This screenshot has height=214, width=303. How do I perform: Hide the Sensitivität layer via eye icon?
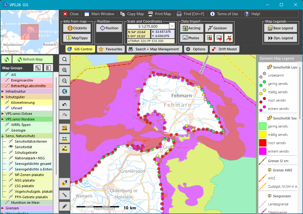[x=11, y=147]
